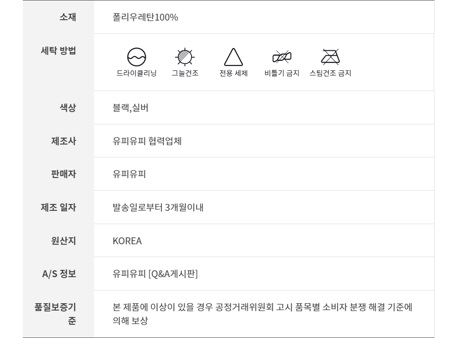Click the dry cleaning circle icon
457x338 pixels.
tap(136, 57)
